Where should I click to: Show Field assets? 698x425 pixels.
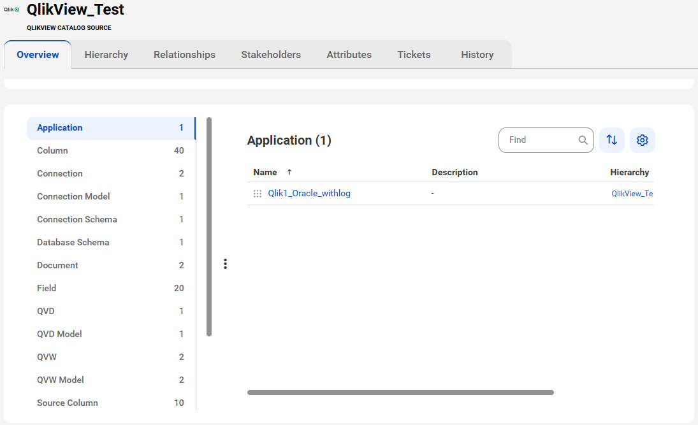click(110, 289)
